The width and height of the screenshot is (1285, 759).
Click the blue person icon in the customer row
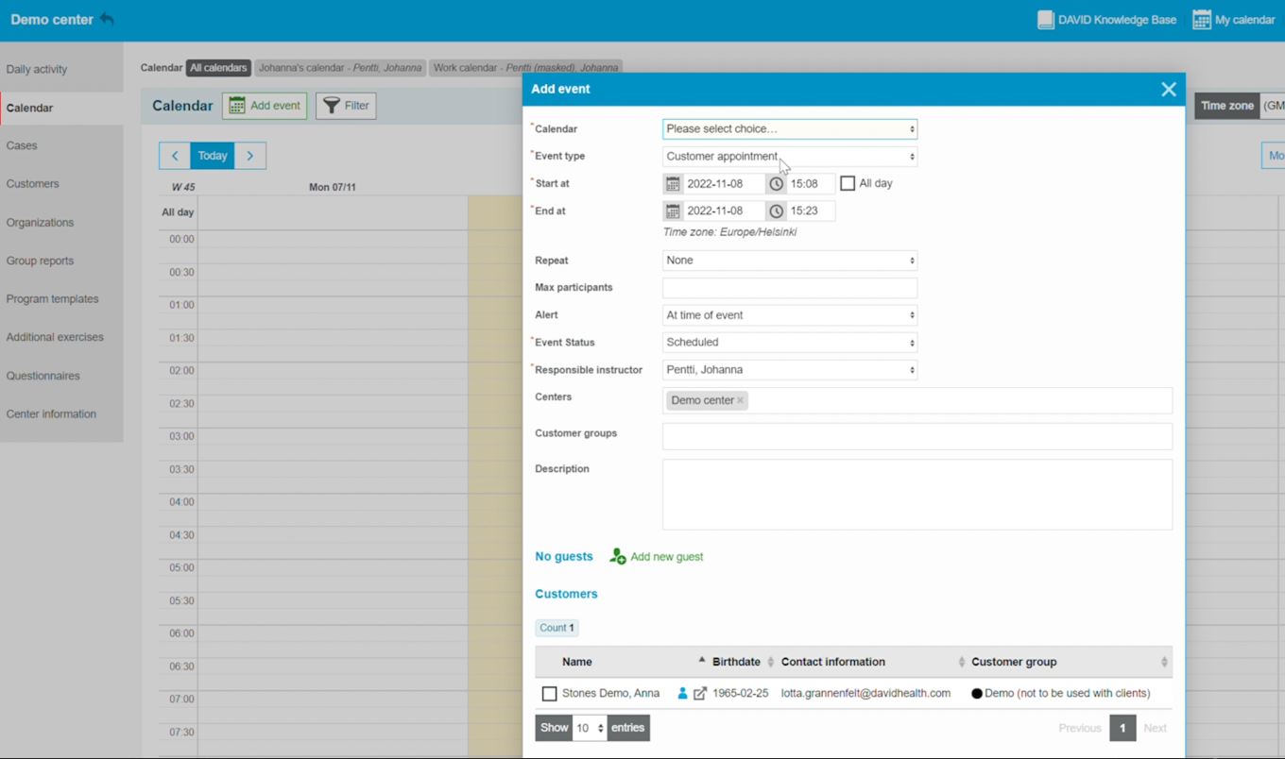click(681, 693)
